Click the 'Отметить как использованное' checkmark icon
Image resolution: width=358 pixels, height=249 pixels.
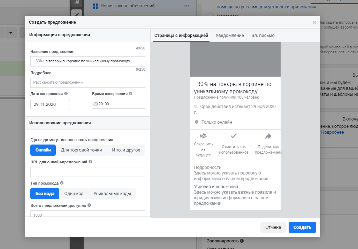(x=234, y=136)
